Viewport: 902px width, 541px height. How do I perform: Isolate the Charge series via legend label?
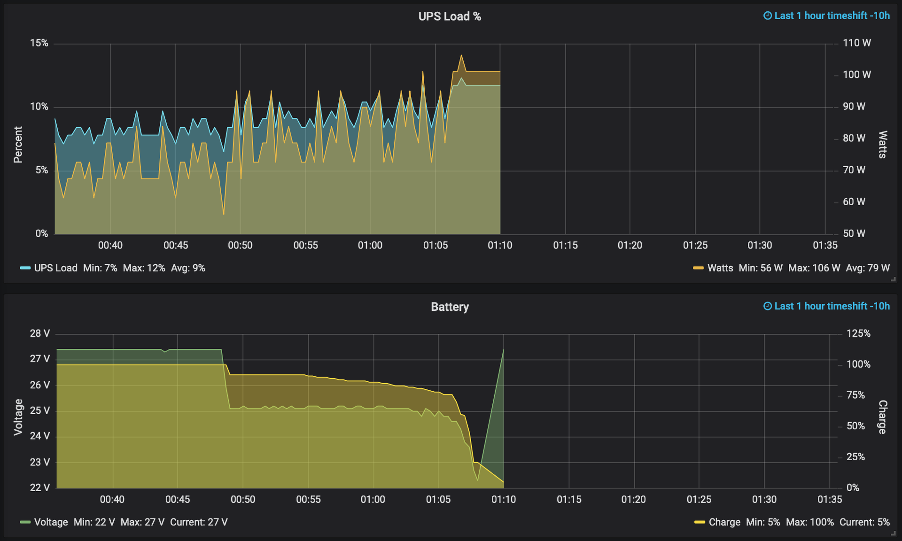point(724,522)
